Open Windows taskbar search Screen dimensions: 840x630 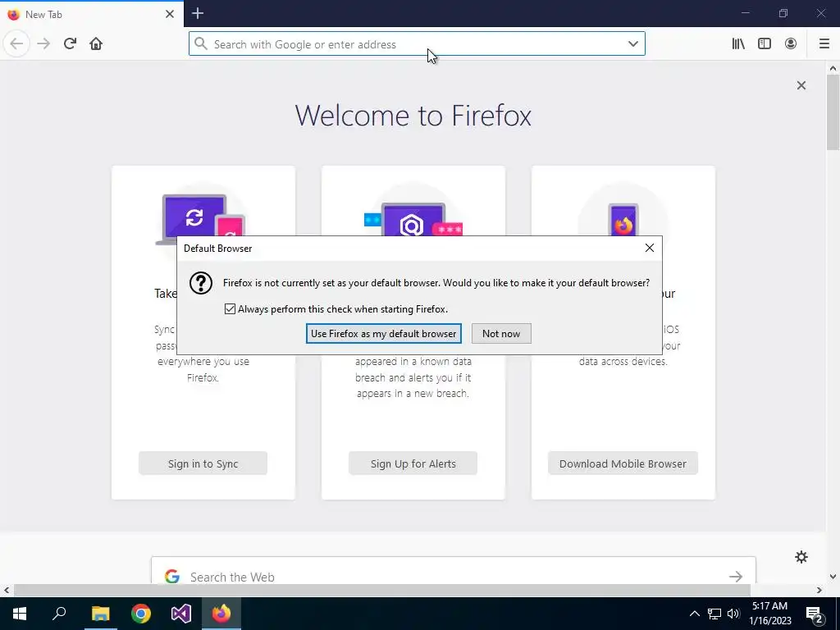(x=59, y=614)
